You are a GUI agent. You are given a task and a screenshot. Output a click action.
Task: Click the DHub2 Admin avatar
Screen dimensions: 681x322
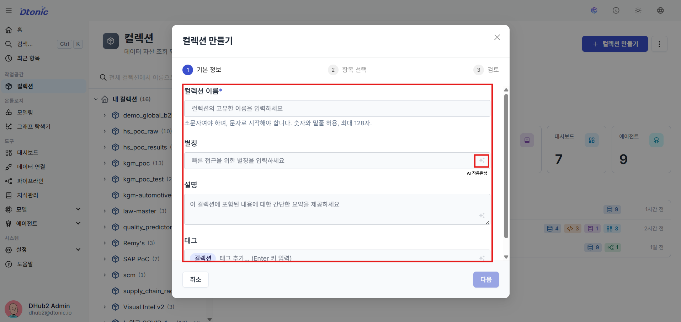14,309
